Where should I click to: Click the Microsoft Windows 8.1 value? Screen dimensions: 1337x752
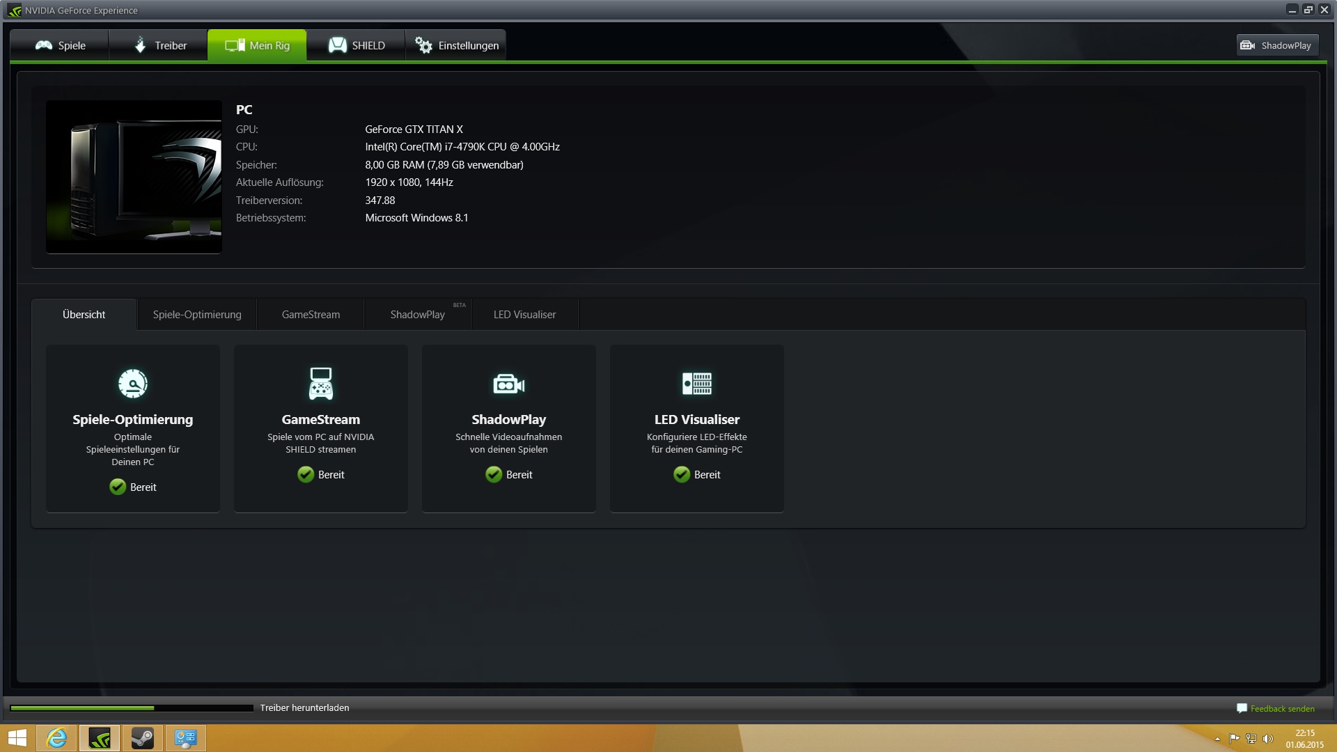coord(416,218)
